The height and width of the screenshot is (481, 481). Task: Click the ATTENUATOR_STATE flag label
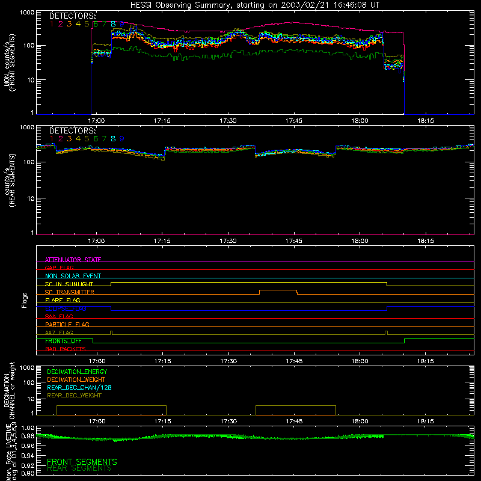73,260
